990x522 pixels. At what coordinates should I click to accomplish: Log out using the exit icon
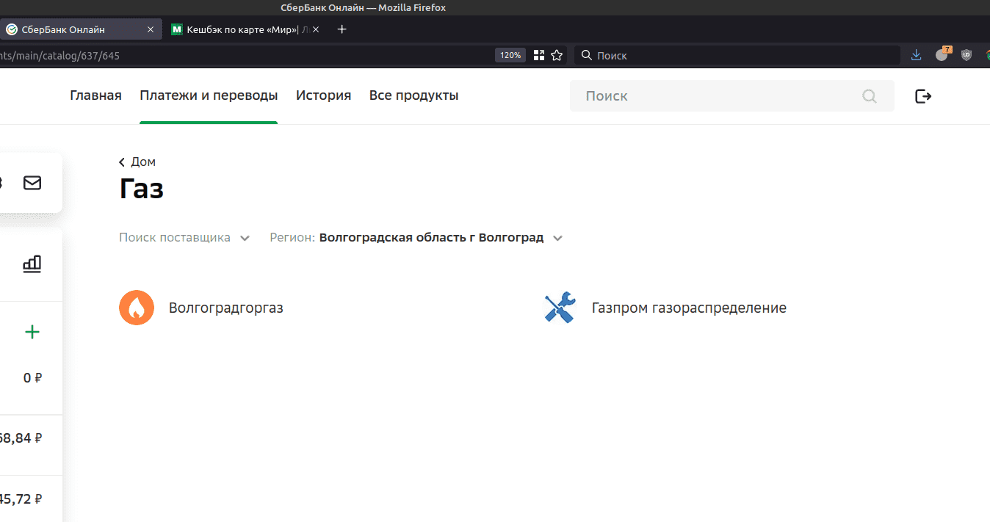[923, 96]
